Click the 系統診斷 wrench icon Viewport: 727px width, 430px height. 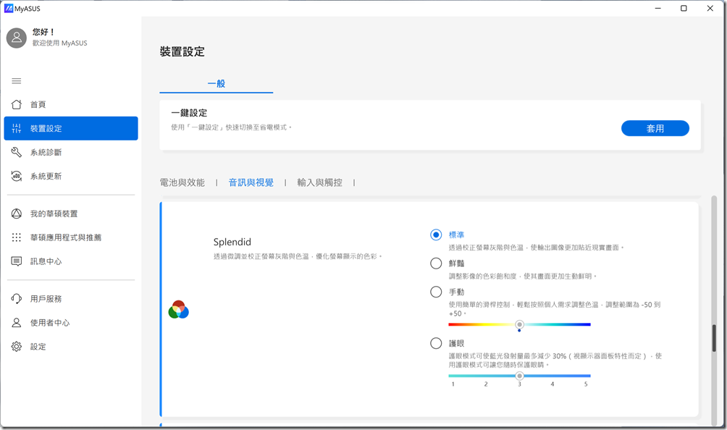pos(17,152)
